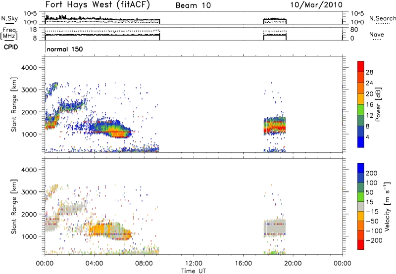Screen dimensions: 396x274
Task: Click the "16" power colorbar label
Action: (x=369, y=105)
